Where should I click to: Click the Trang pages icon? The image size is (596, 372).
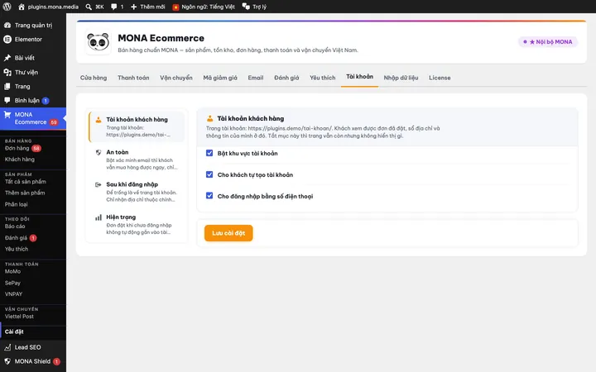pos(7,87)
